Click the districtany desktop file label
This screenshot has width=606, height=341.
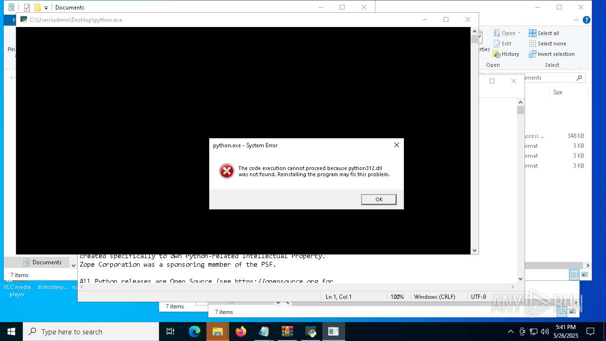click(53, 287)
